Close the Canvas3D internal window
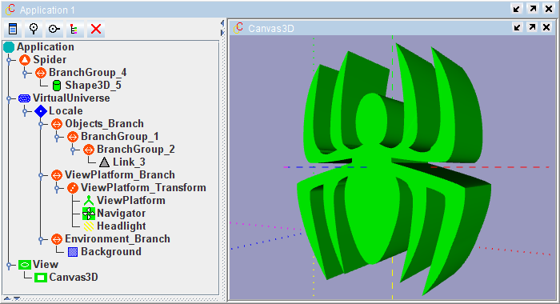560x304 pixels. pyautogui.click(x=546, y=27)
